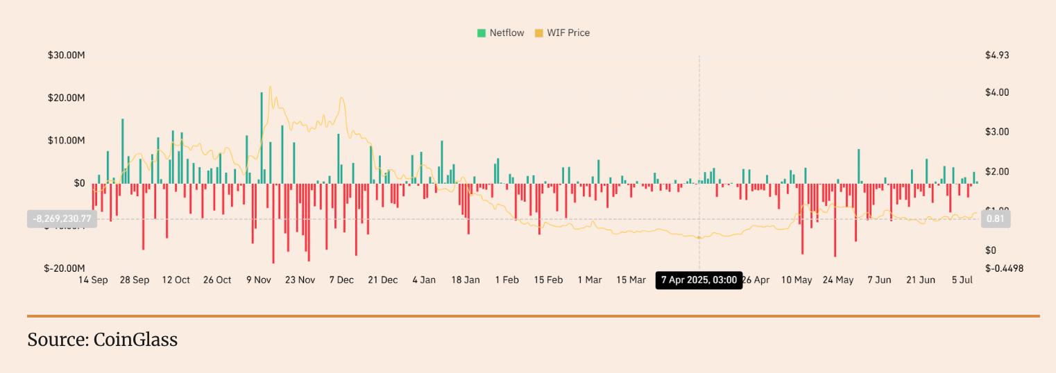Select the 10 May date label
1056x373 pixels.
click(x=797, y=280)
